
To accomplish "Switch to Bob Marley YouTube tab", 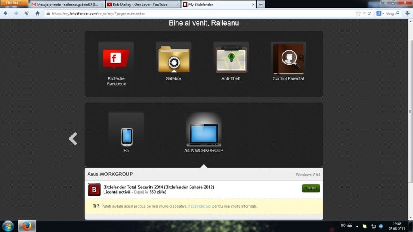I will click(x=140, y=5).
